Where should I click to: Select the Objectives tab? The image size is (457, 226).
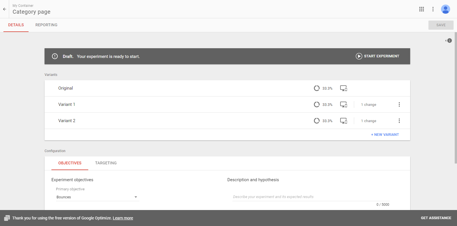click(x=70, y=163)
